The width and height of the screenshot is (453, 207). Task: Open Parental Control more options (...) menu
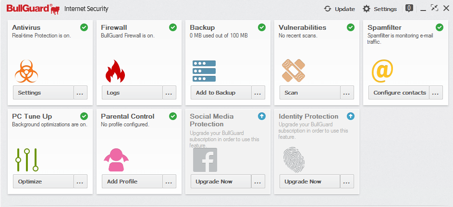click(169, 182)
